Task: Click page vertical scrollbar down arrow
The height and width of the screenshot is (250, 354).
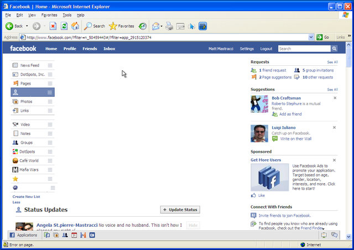Action: click(348, 237)
